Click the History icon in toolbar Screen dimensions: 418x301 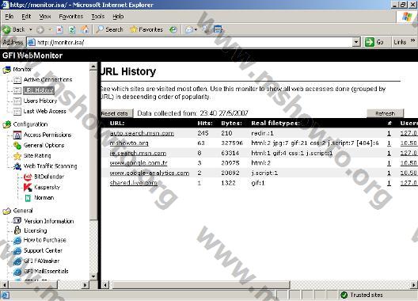click(173, 29)
